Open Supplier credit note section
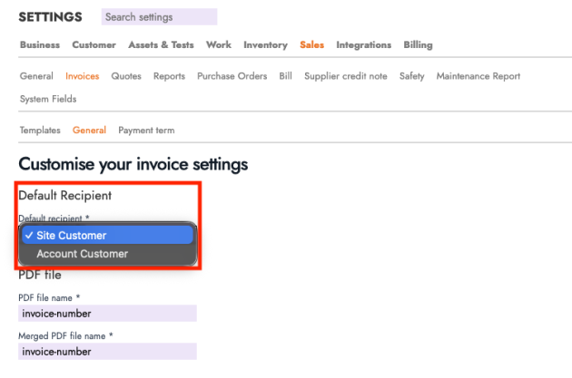Screen dimensions: 572x378 point(347,77)
